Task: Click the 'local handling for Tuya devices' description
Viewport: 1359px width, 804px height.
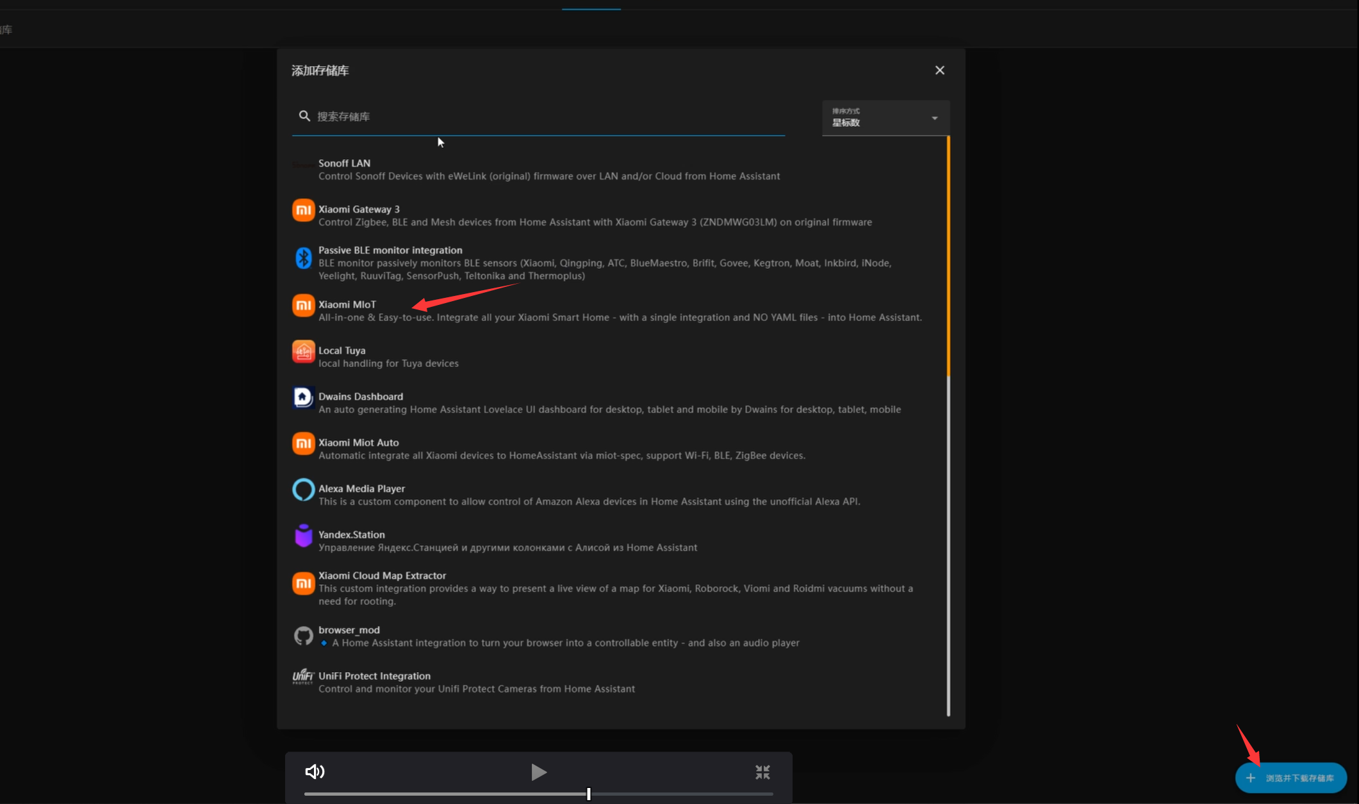Action: coord(388,363)
